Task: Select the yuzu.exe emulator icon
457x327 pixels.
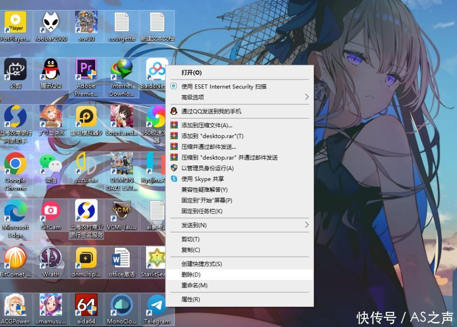Action: pyautogui.click(x=86, y=168)
